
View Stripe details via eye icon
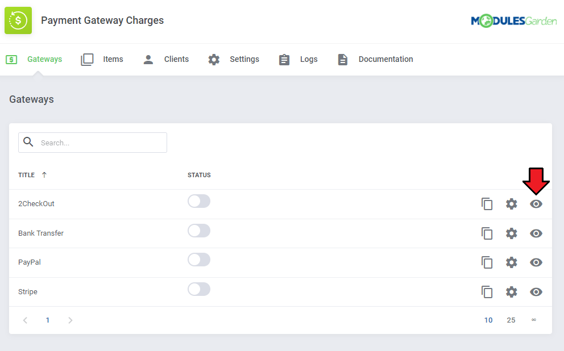click(x=536, y=292)
